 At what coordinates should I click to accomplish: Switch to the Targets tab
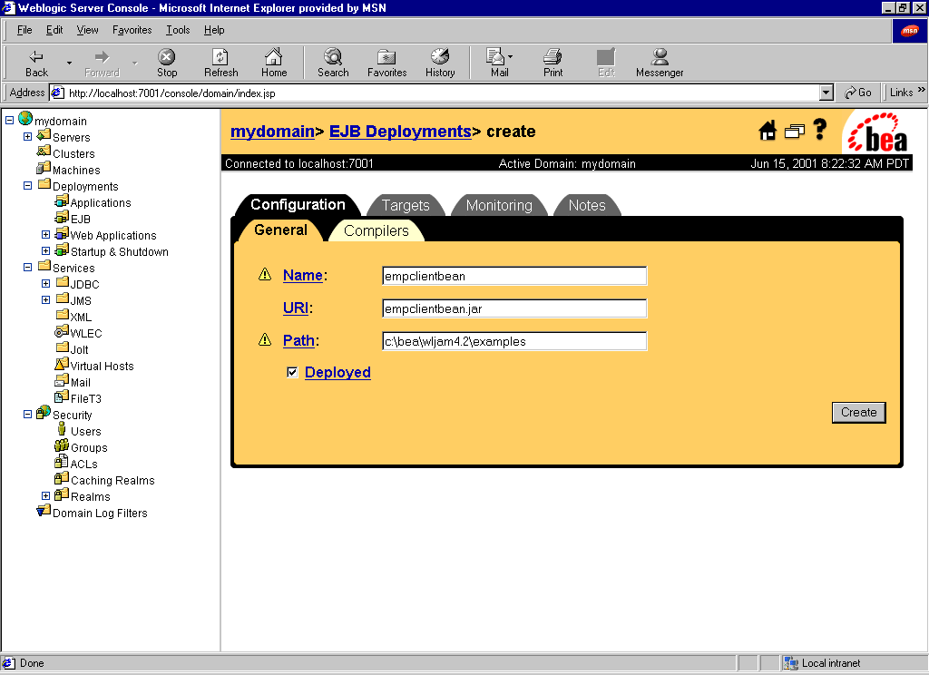point(406,205)
